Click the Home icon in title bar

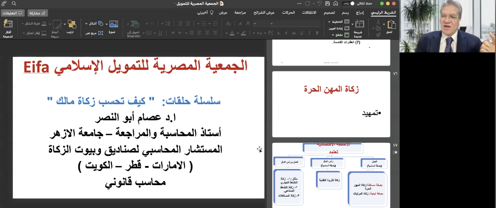click(x=336, y=3)
